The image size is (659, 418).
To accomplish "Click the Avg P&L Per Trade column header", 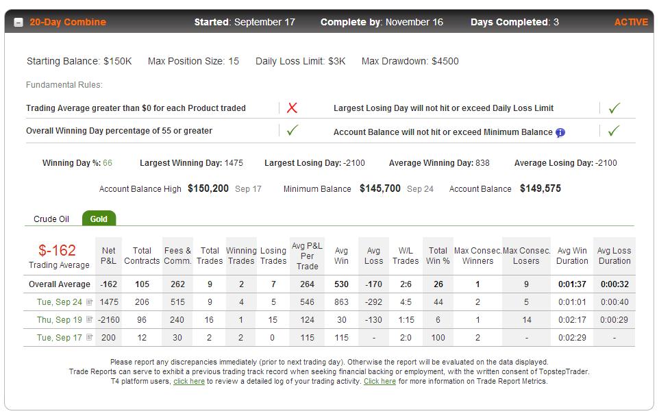I will pos(307,256).
